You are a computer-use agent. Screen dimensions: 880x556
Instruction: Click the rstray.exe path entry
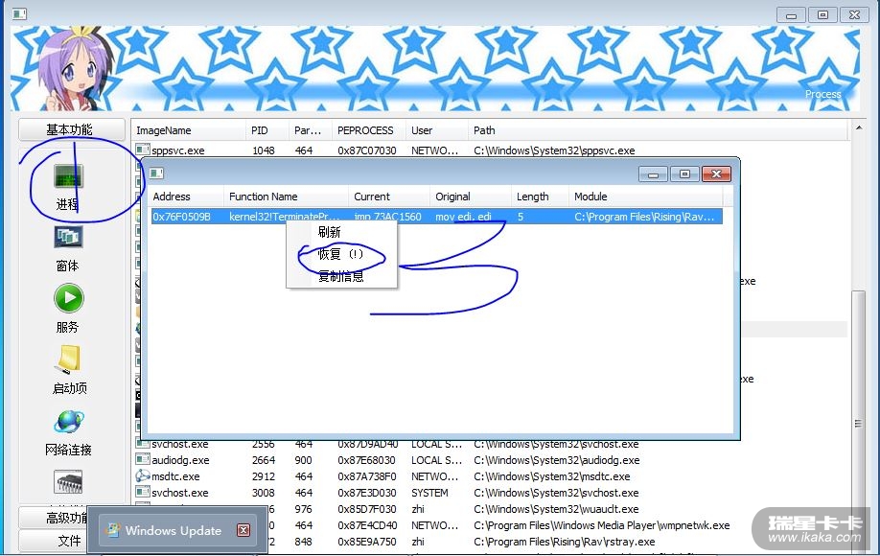pyautogui.click(x=564, y=542)
